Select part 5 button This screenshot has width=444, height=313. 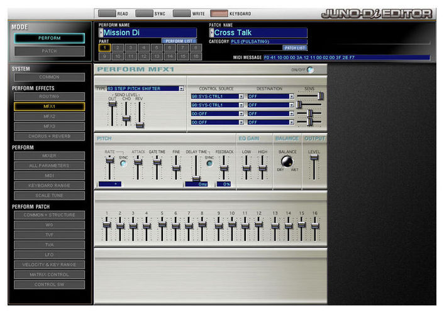(157, 48)
